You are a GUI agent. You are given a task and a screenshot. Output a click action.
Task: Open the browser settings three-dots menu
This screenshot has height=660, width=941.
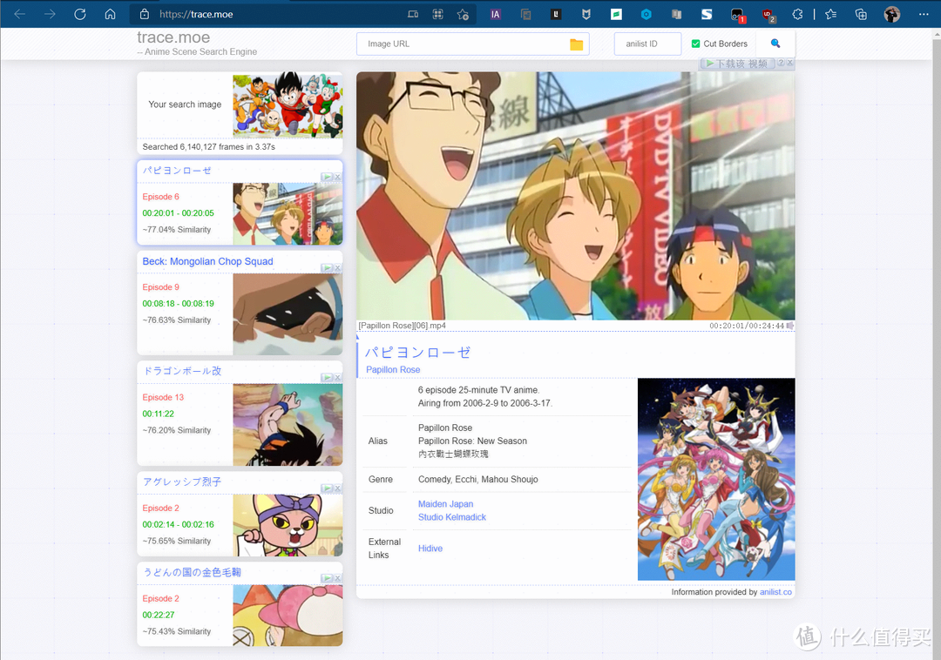pyautogui.click(x=924, y=15)
